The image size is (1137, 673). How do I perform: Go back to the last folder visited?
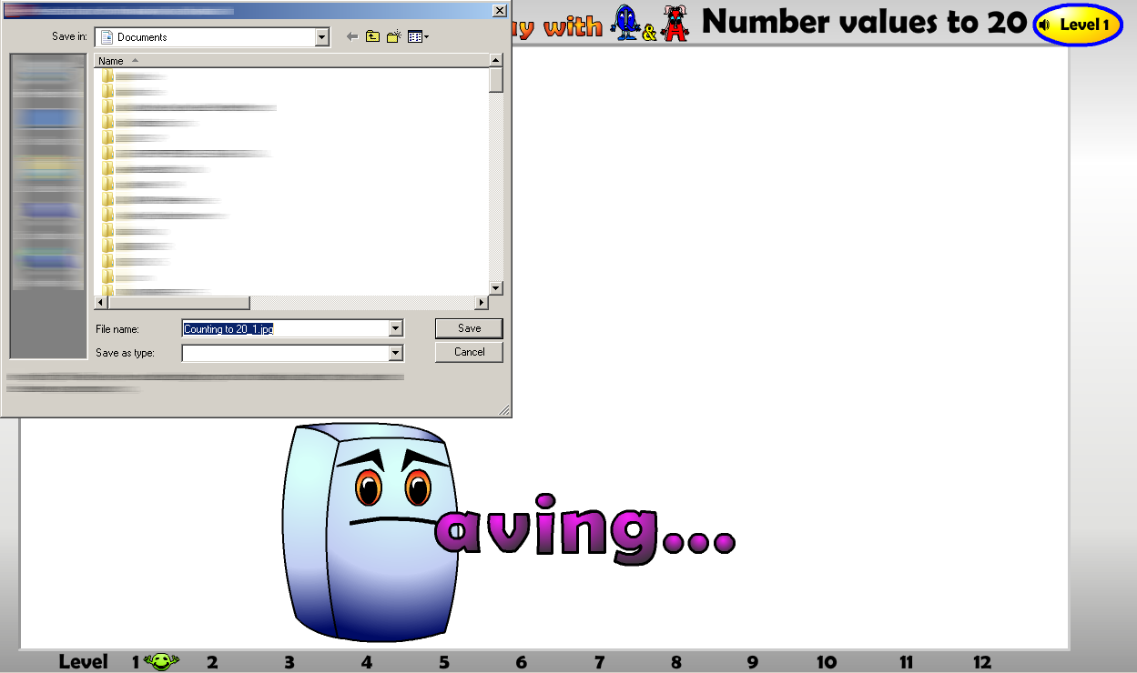point(352,37)
